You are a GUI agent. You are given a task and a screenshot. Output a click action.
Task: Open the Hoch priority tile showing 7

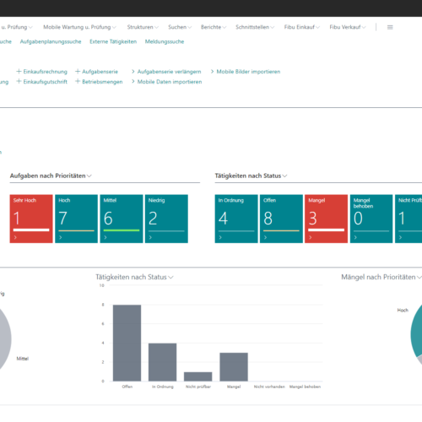76,219
